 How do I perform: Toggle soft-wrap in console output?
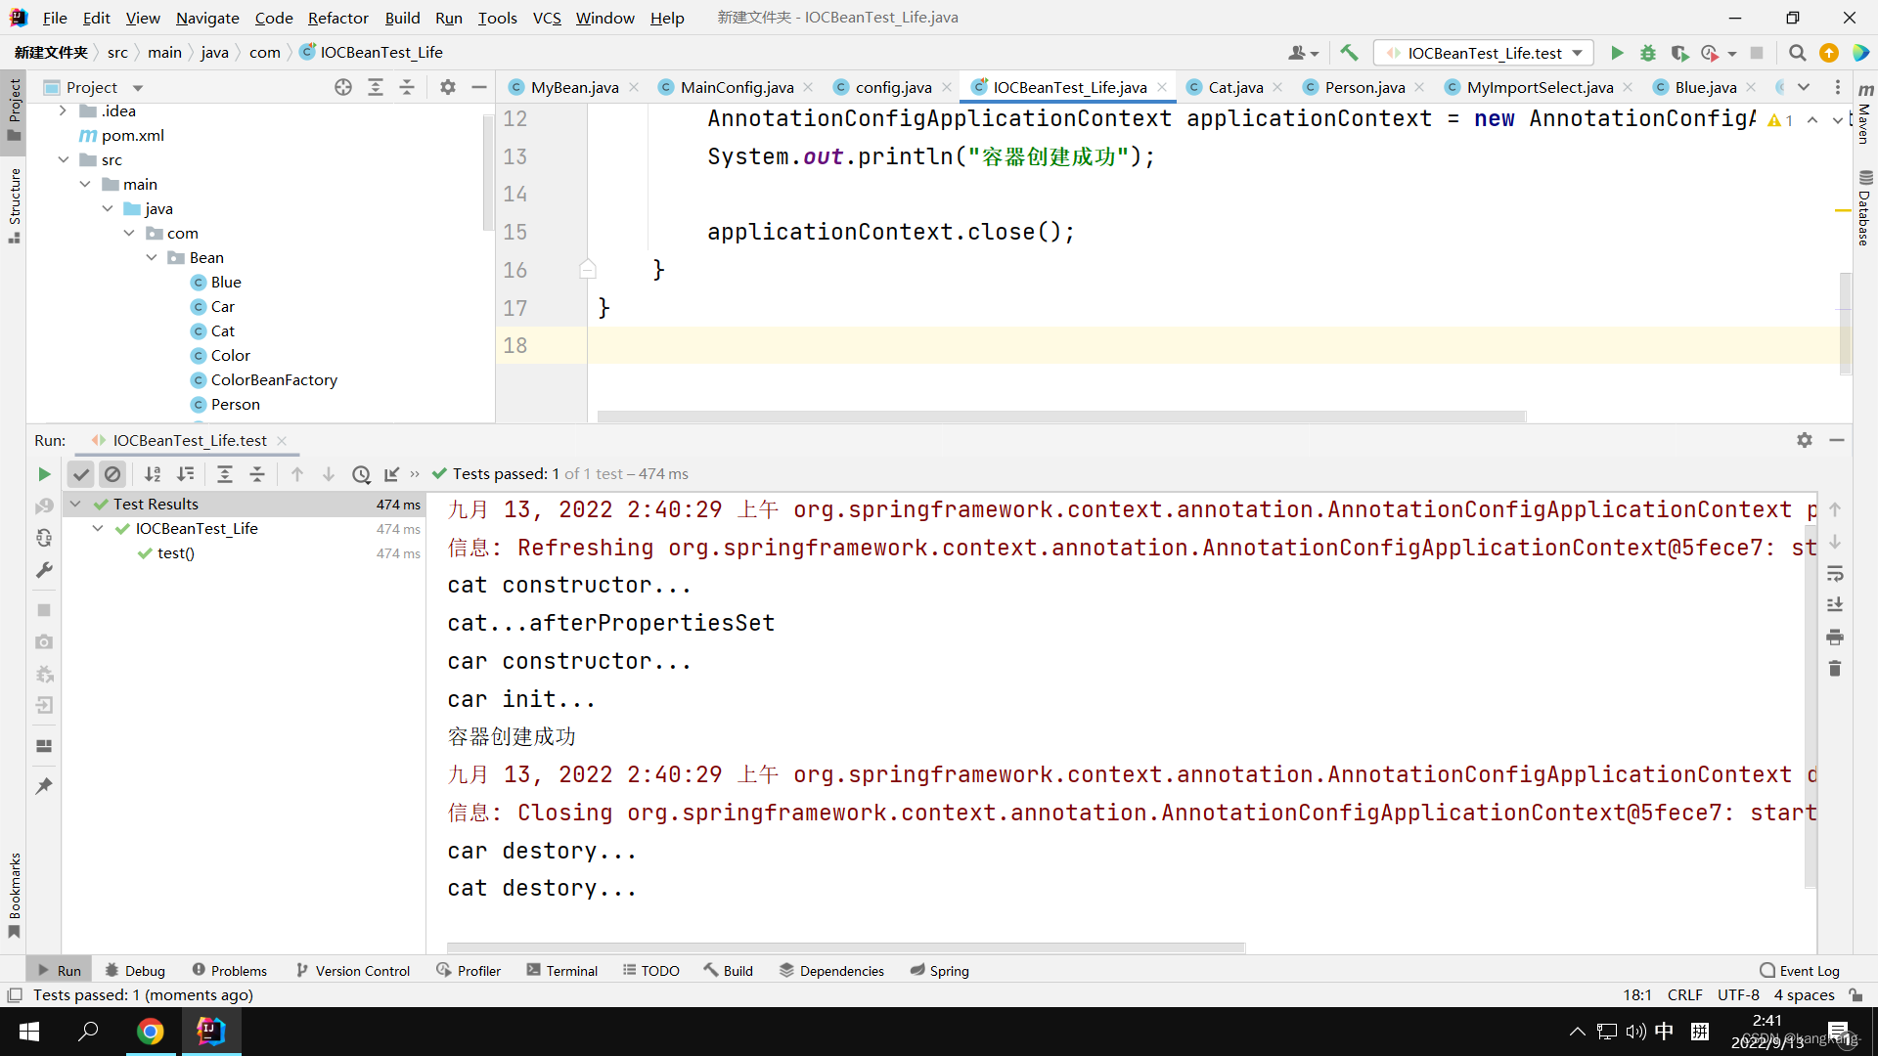pos(1835,573)
